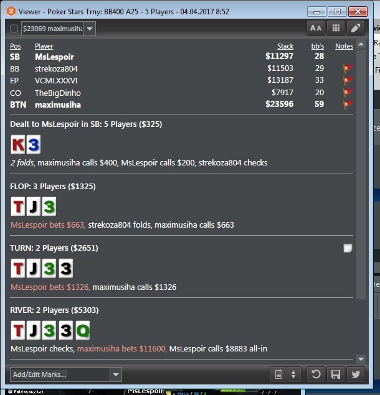Viewport: 380px width, 395px height.
Task: Click the orange viewer app icon
Action: [x=11, y=11]
